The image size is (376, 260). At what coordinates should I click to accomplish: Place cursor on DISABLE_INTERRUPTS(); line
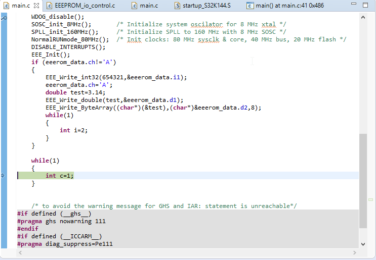tap(68, 47)
